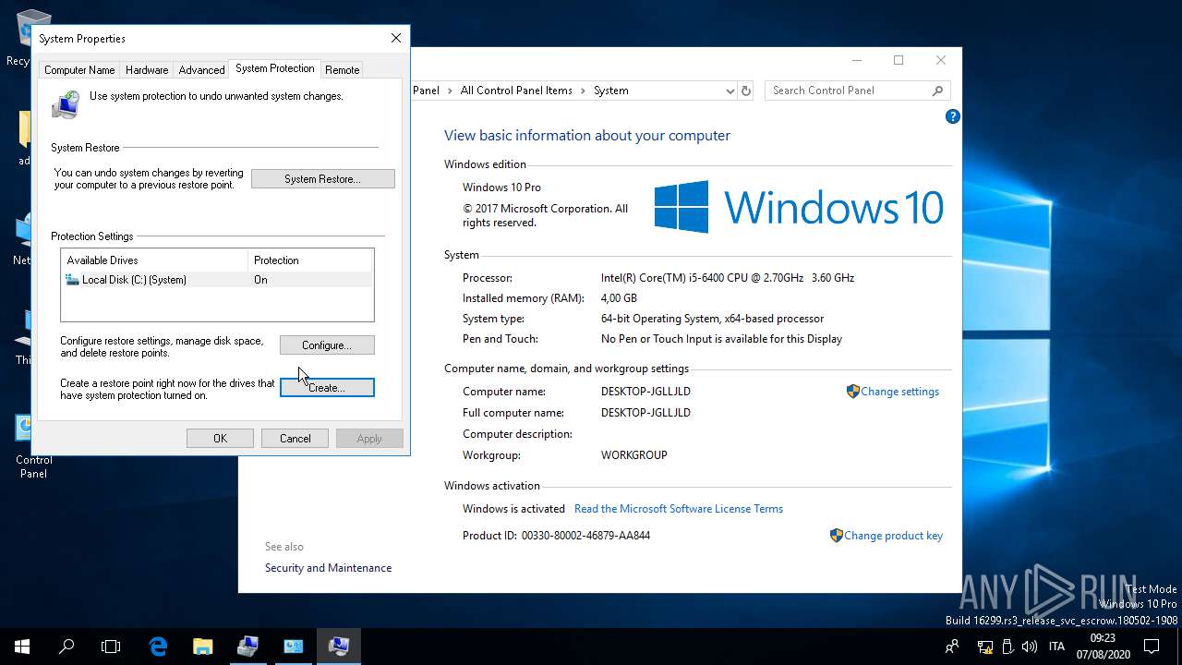Viewport: 1182px width, 665px height.
Task: Click the Windows 10 Pro edition text
Action: pos(501,187)
